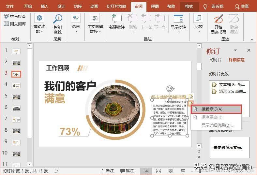Select Reject Change (拒绝更改) in context menu
Image resolution: width=257 pixels, height=175 pixels.
(x=216, y=117)
